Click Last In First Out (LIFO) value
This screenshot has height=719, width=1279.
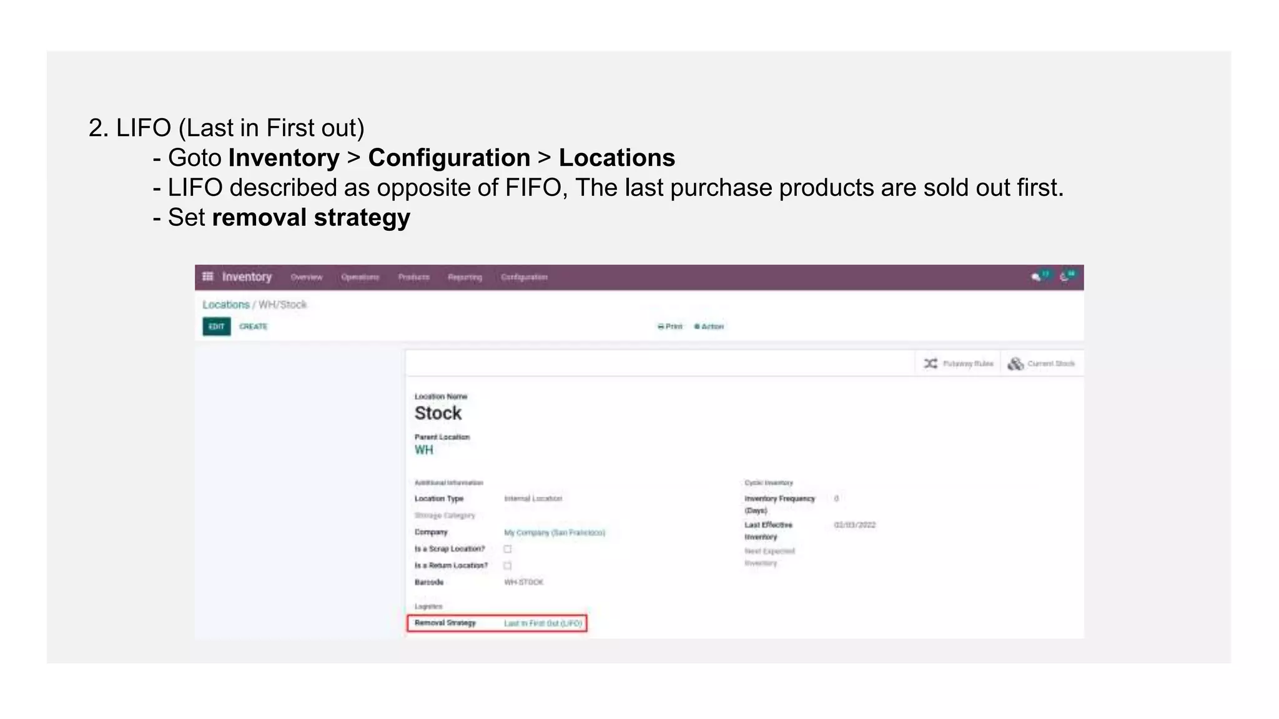543,624
